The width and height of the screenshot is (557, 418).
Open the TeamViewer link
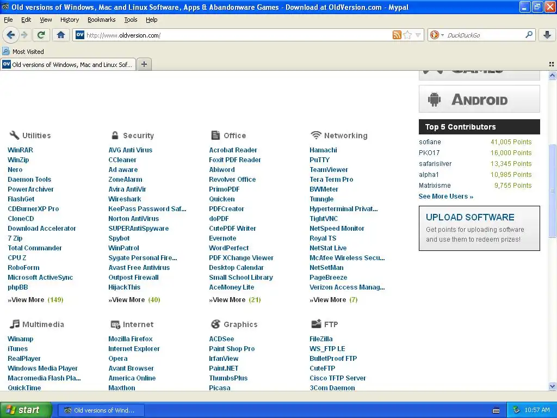pyautogui.click(x=329, y=170)
